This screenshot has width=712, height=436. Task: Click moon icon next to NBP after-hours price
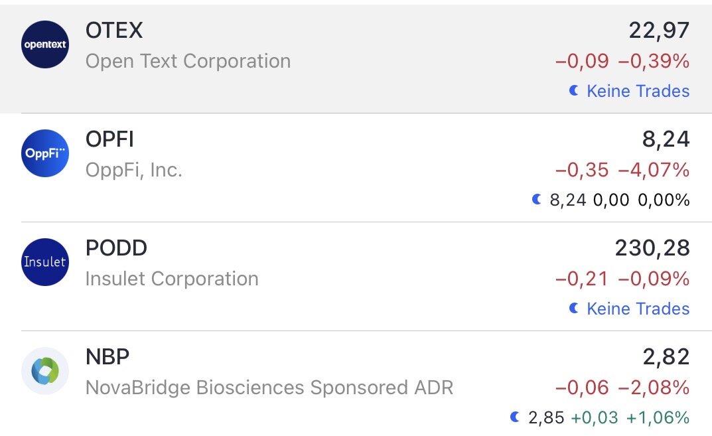[x=516, y=417]
